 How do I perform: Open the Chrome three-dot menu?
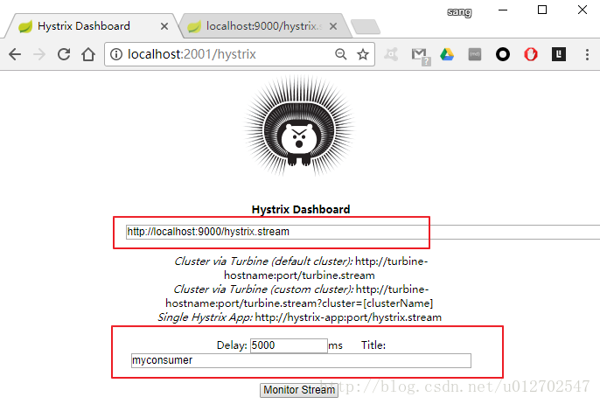(x=587, y=54)
